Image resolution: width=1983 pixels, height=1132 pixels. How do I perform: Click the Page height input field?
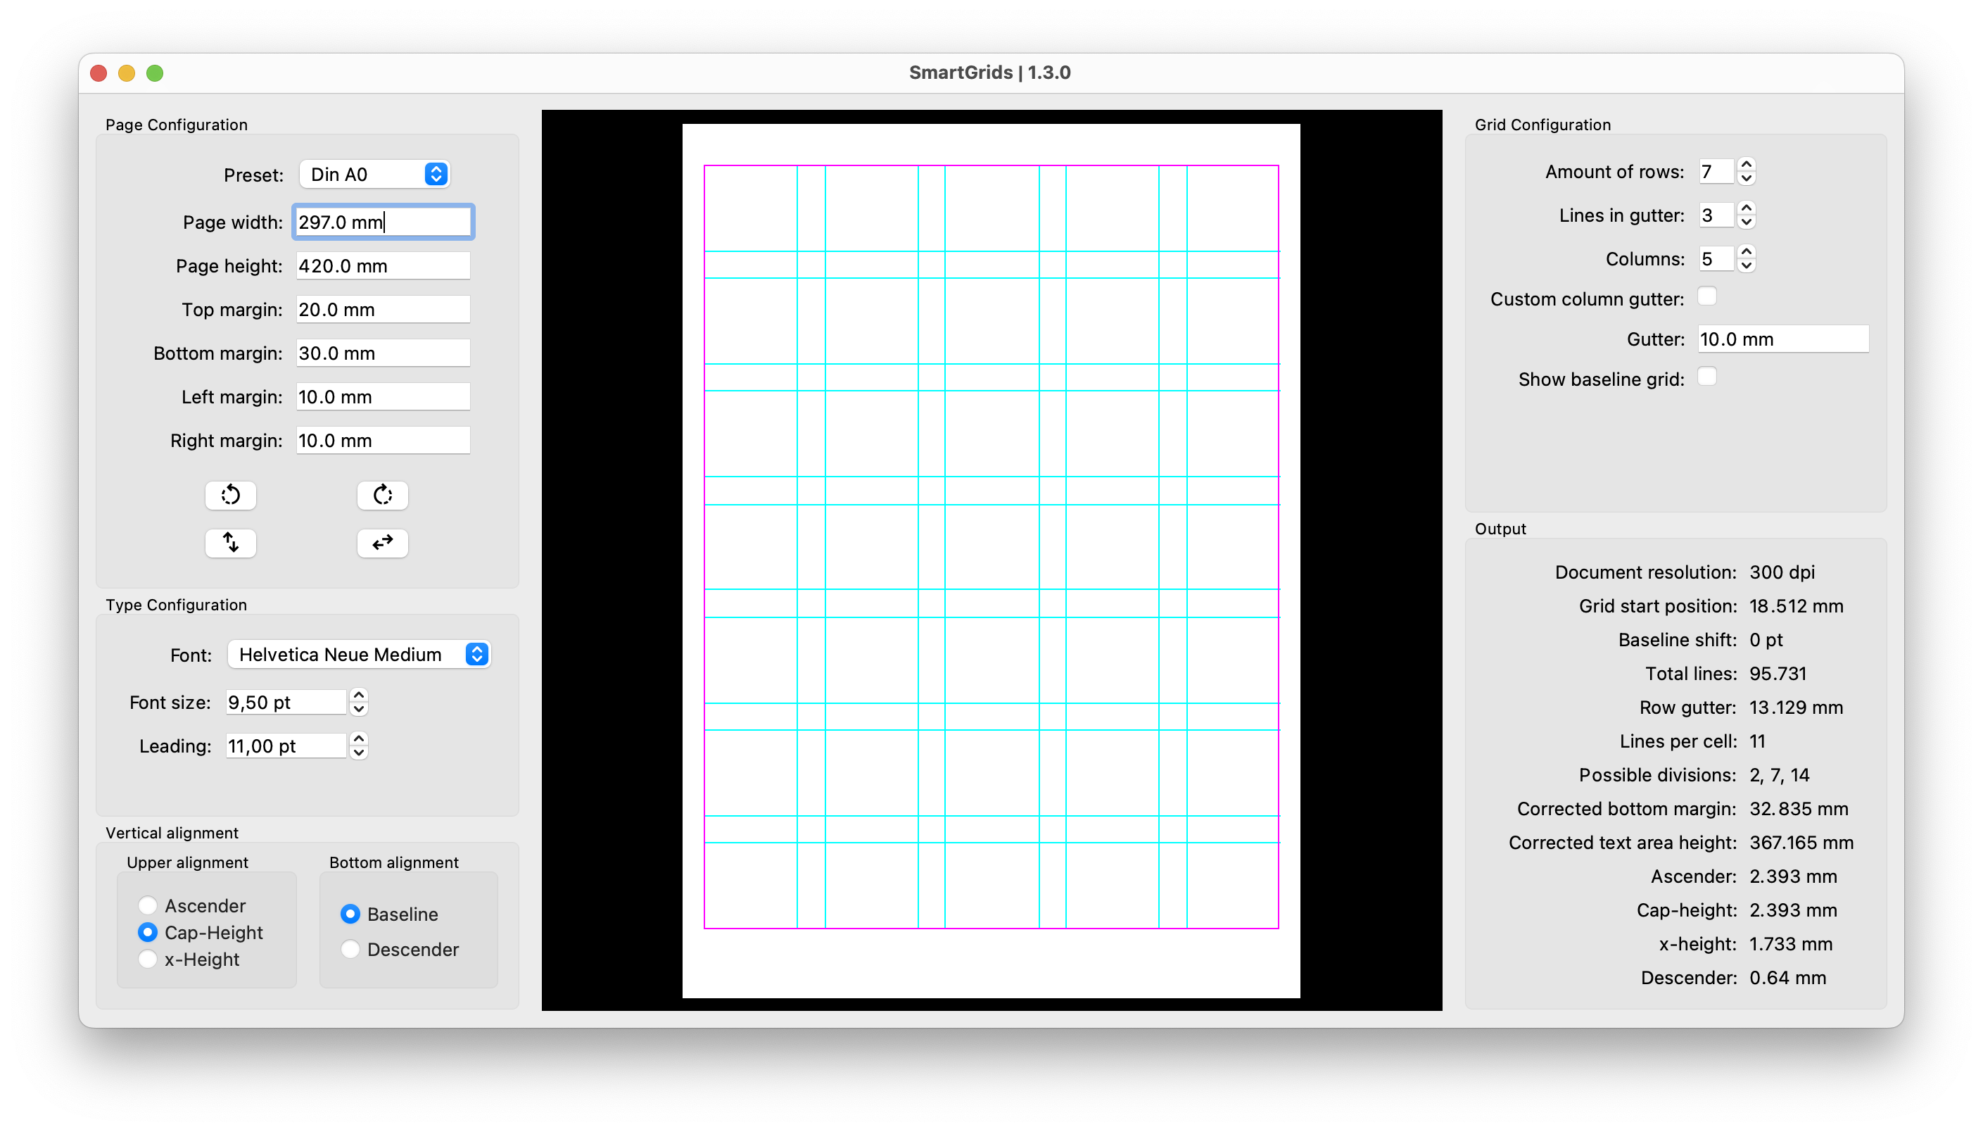pyautogui.click(x=382, y=266)
